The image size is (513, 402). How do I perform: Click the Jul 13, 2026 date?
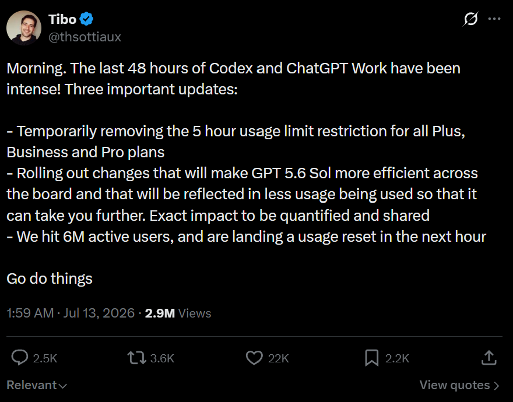99,313
